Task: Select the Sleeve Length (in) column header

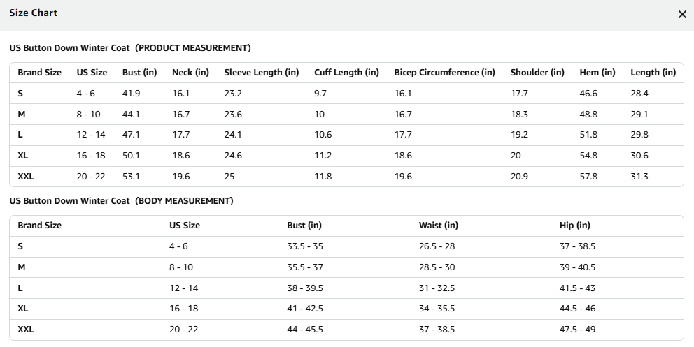Action: pyautogui.click(x=261, y=73)
